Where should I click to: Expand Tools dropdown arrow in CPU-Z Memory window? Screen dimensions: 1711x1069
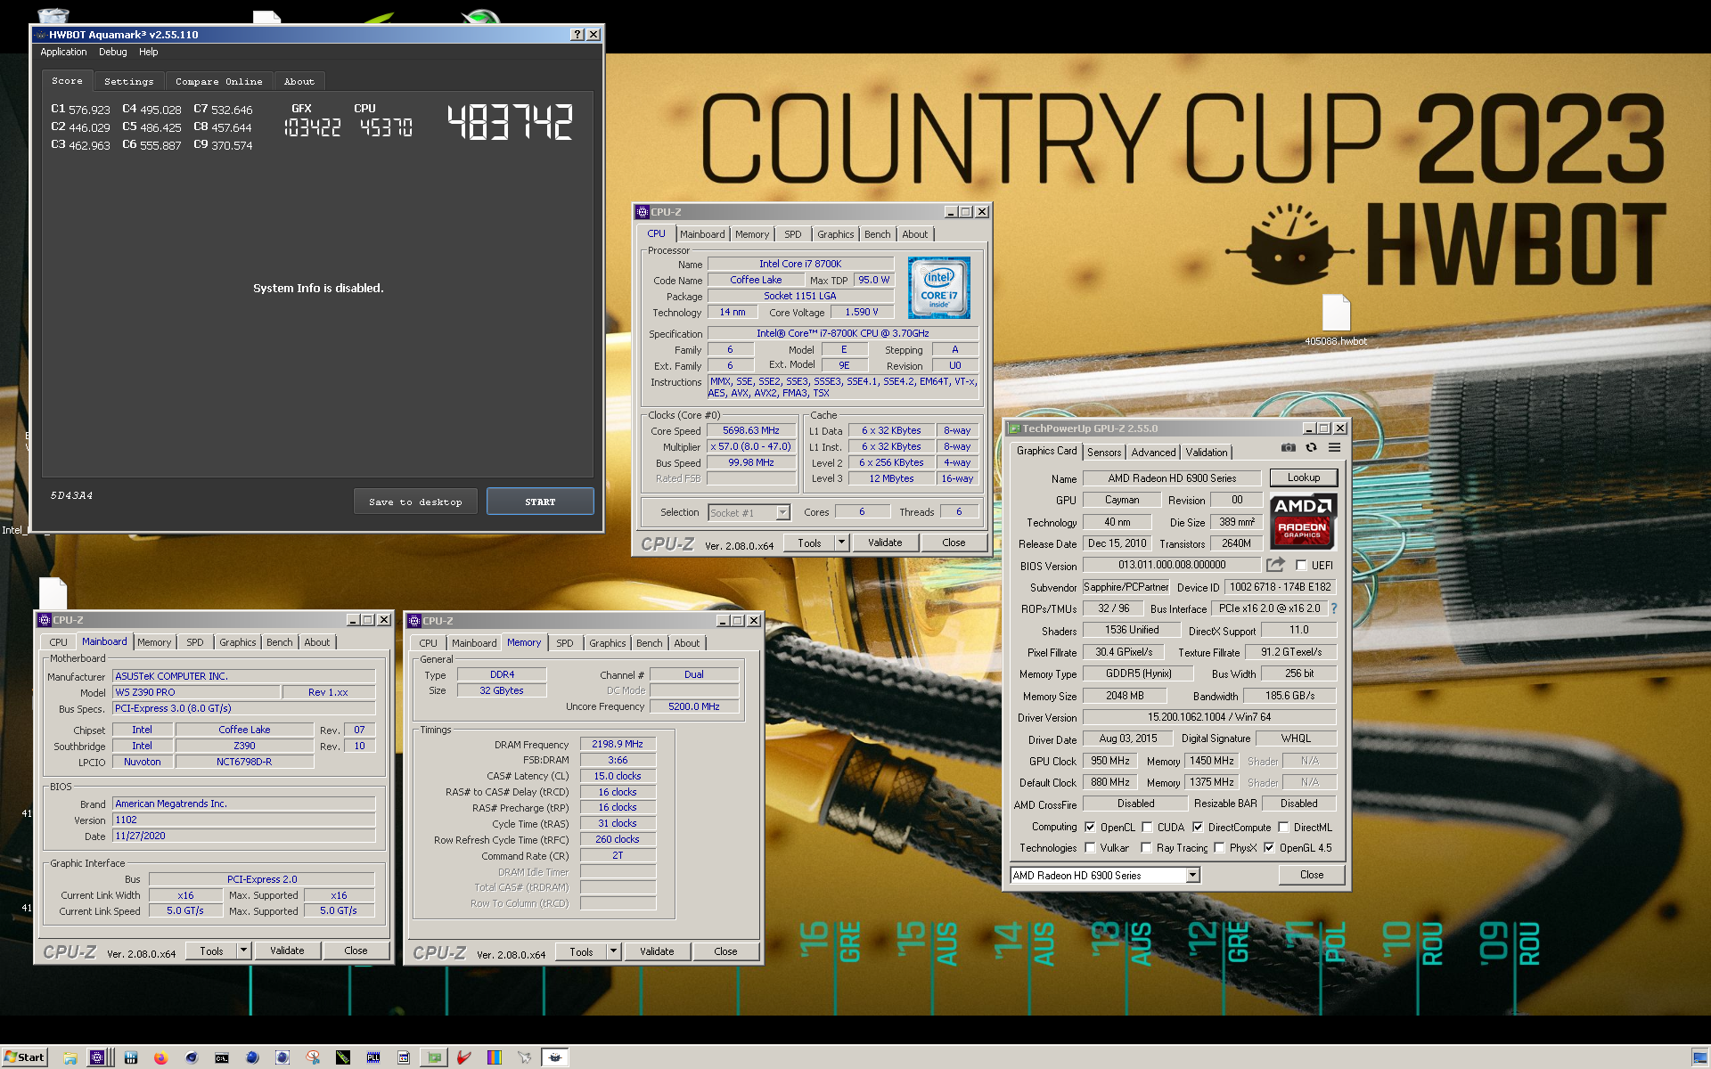click(x=613, y=951)
